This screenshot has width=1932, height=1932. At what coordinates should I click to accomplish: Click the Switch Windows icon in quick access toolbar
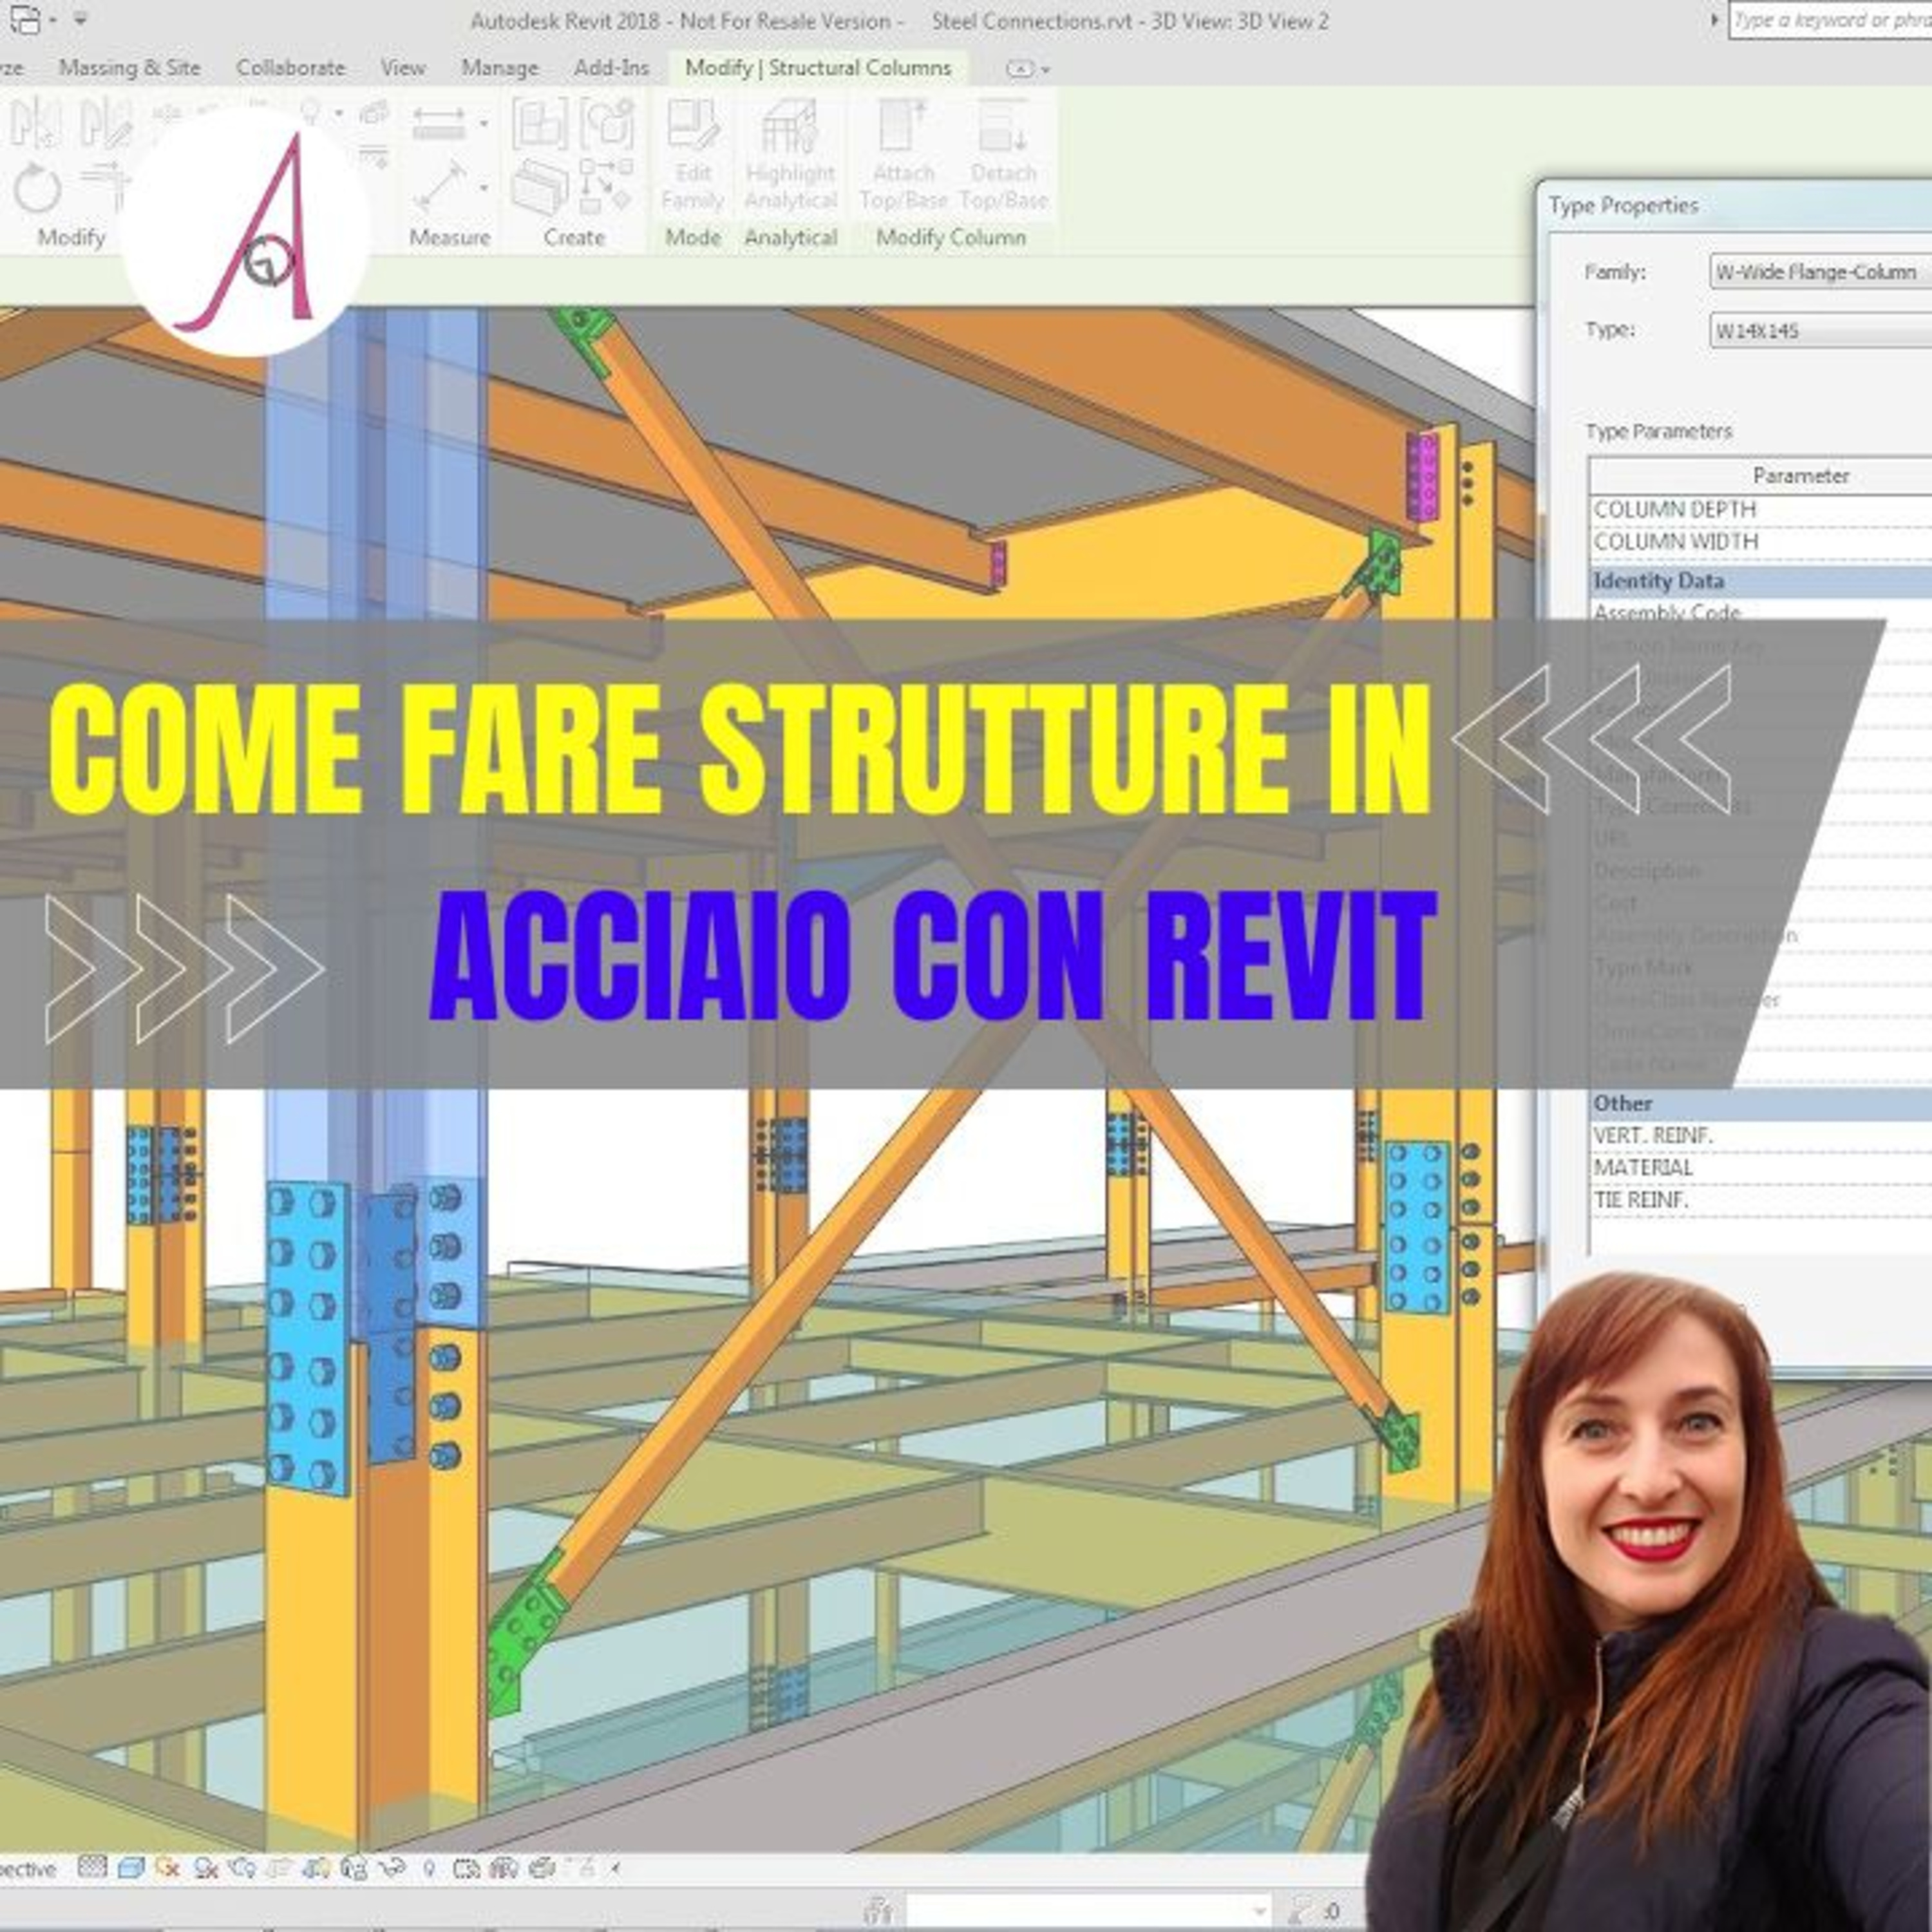(x=26, y=19)
